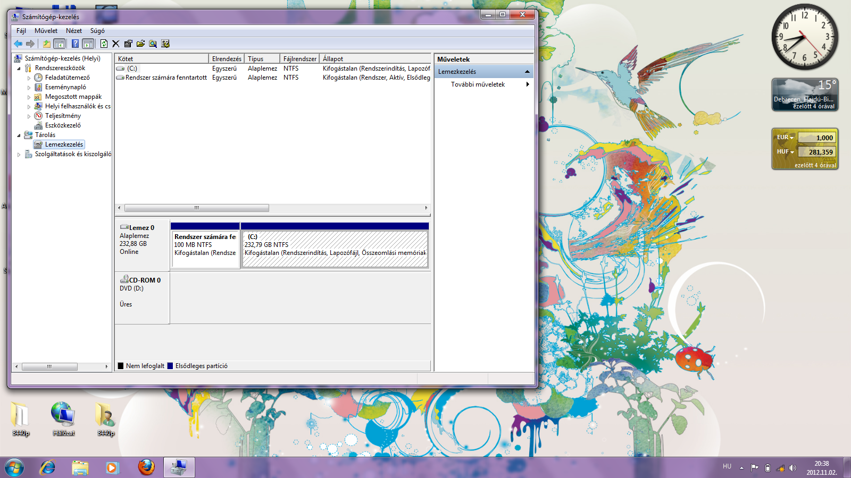The image size is (851, 478).
Task: Click the tree pane horizontal scrollbar thumb
Action: (x=49, y=366)
